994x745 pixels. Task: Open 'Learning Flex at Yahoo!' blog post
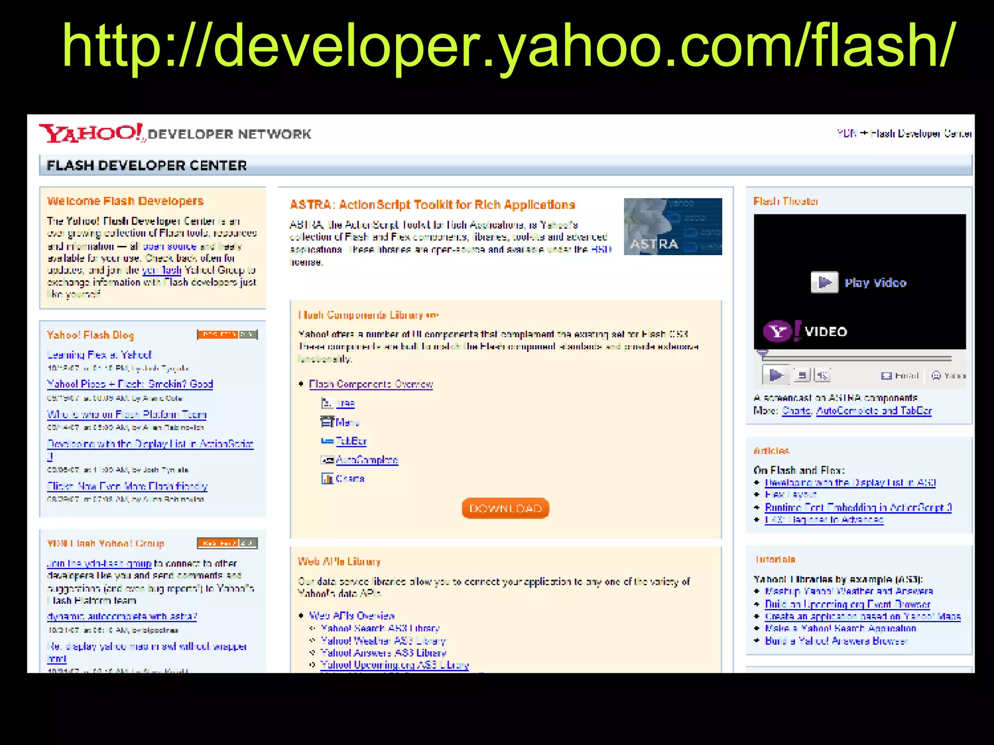click(99, 355)
